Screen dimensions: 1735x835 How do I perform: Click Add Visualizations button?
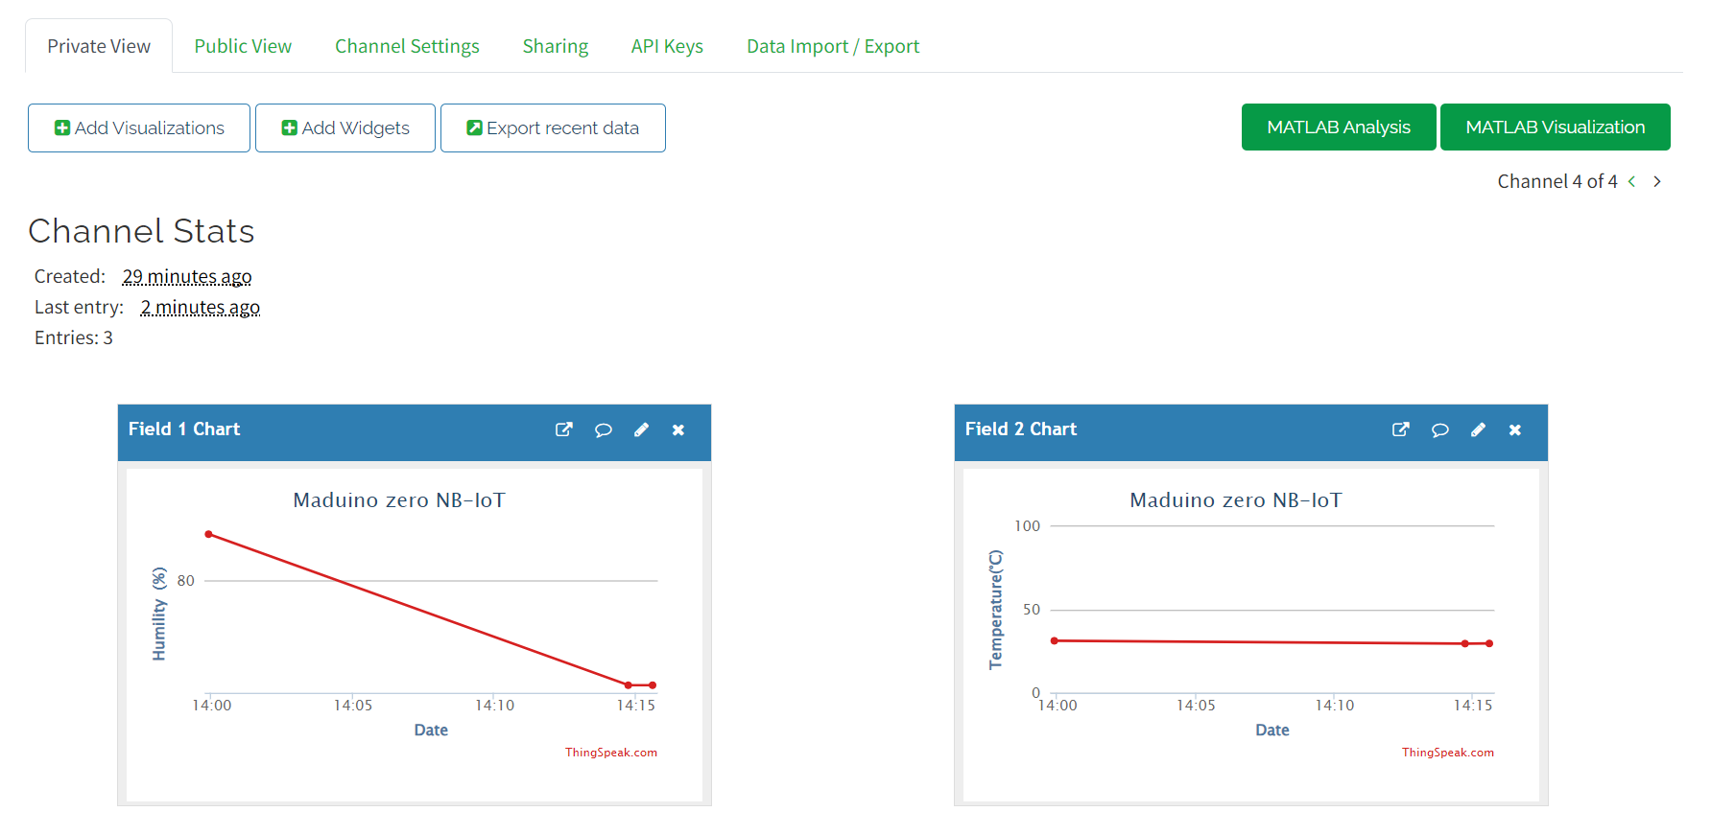(x=139, y=128)
